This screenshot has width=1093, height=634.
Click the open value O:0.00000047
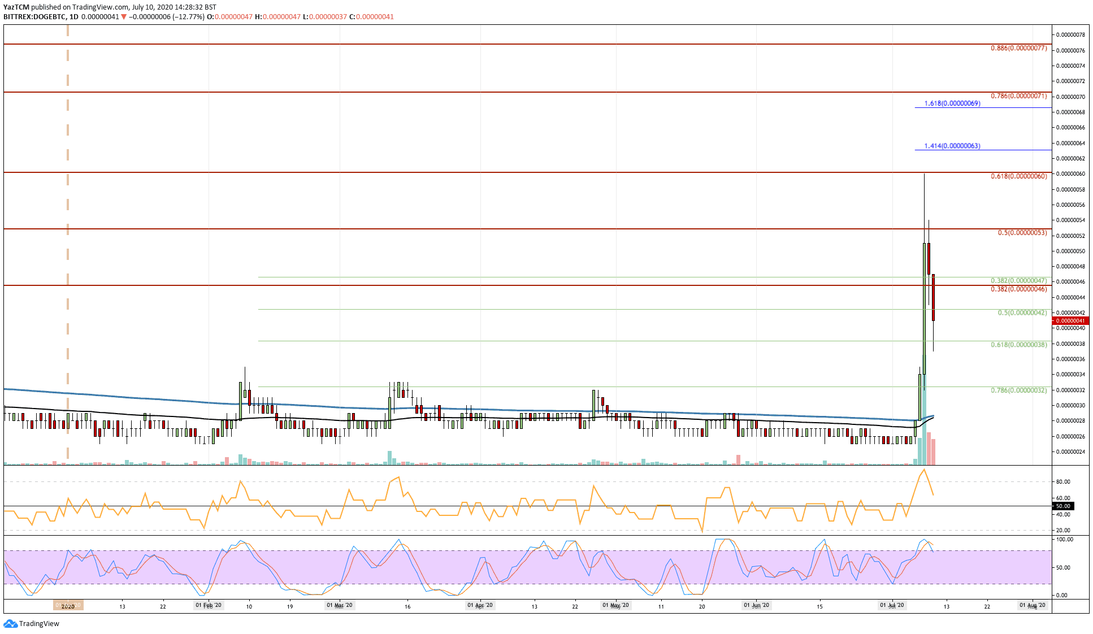tap(230, 17)
